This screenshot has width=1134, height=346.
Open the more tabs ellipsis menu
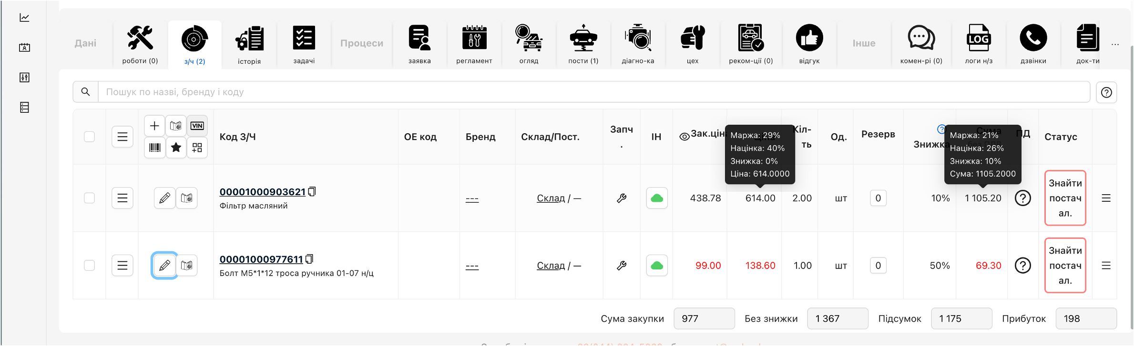(1115, 44)
